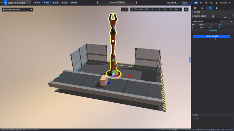Click the green Y-axis gizmo arrow
The image size is (234, 131).
pyautogui.click(x=113, y=60)
